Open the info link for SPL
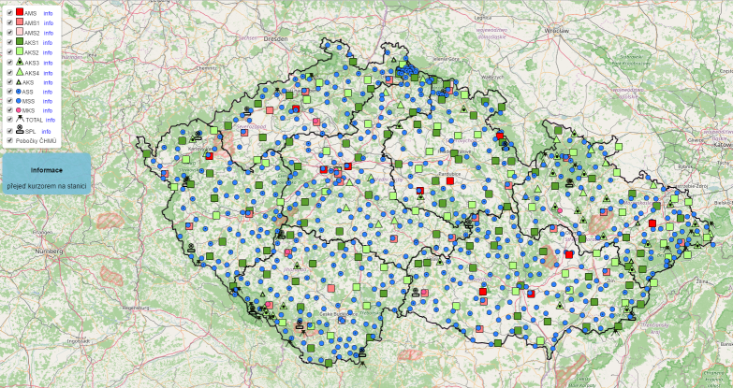The image size is (733, 388). (x=46, y=131)
